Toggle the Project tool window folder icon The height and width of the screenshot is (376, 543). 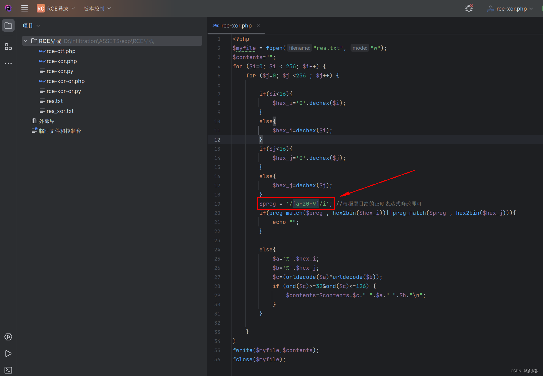click(x=8, y=26)
